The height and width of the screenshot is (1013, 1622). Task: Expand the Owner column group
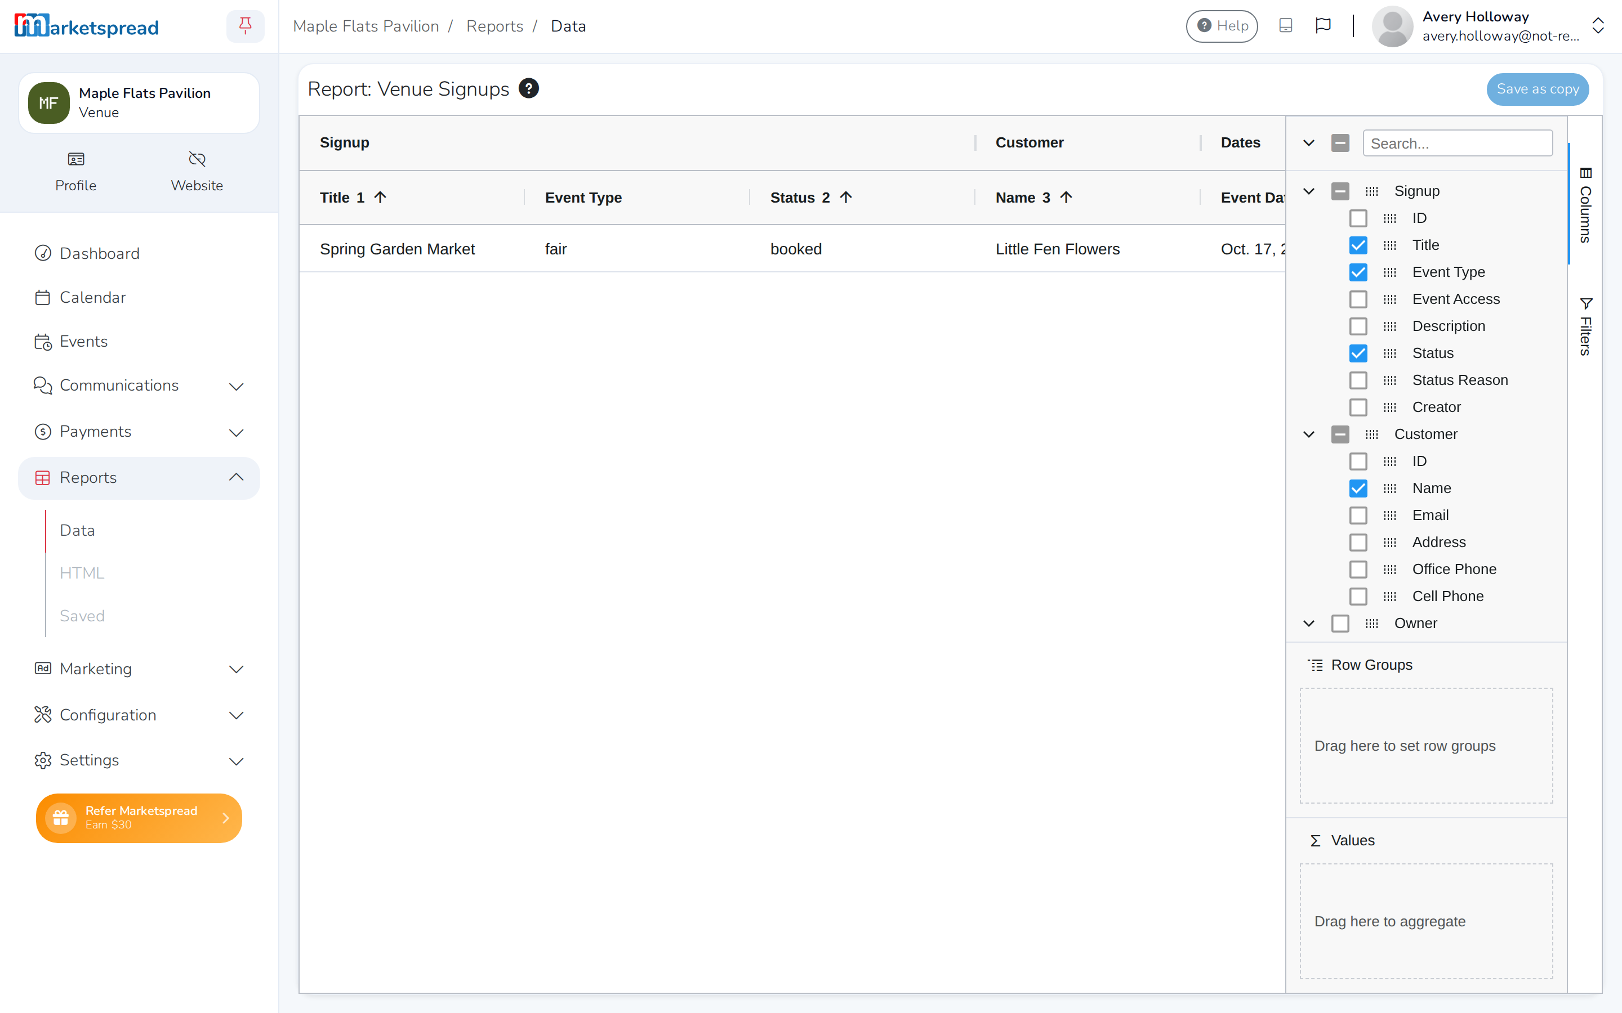pyautogui.click(x=1308, y=623)
